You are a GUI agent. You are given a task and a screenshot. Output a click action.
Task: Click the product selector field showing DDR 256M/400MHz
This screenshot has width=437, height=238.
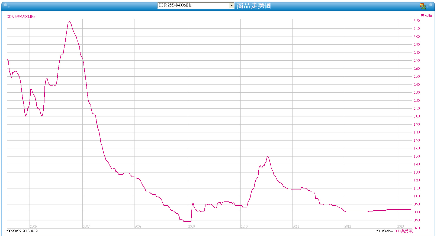coord(196,5)
